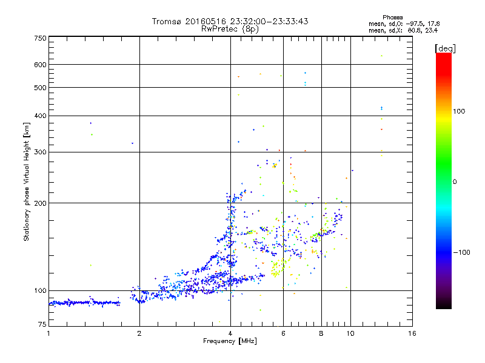Click the '400' y-axis tick label

(41, 116)
